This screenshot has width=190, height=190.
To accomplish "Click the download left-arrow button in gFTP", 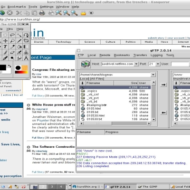I will pyautogui.click(x=163, y=113).
